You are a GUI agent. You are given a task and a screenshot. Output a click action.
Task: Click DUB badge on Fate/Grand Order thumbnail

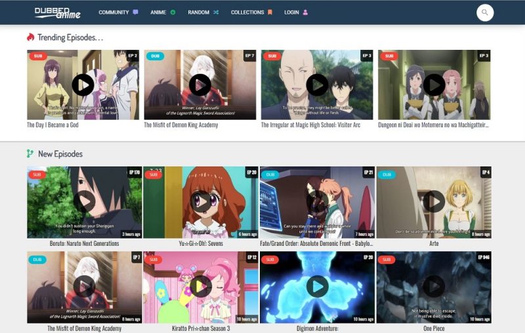point(270,174)
